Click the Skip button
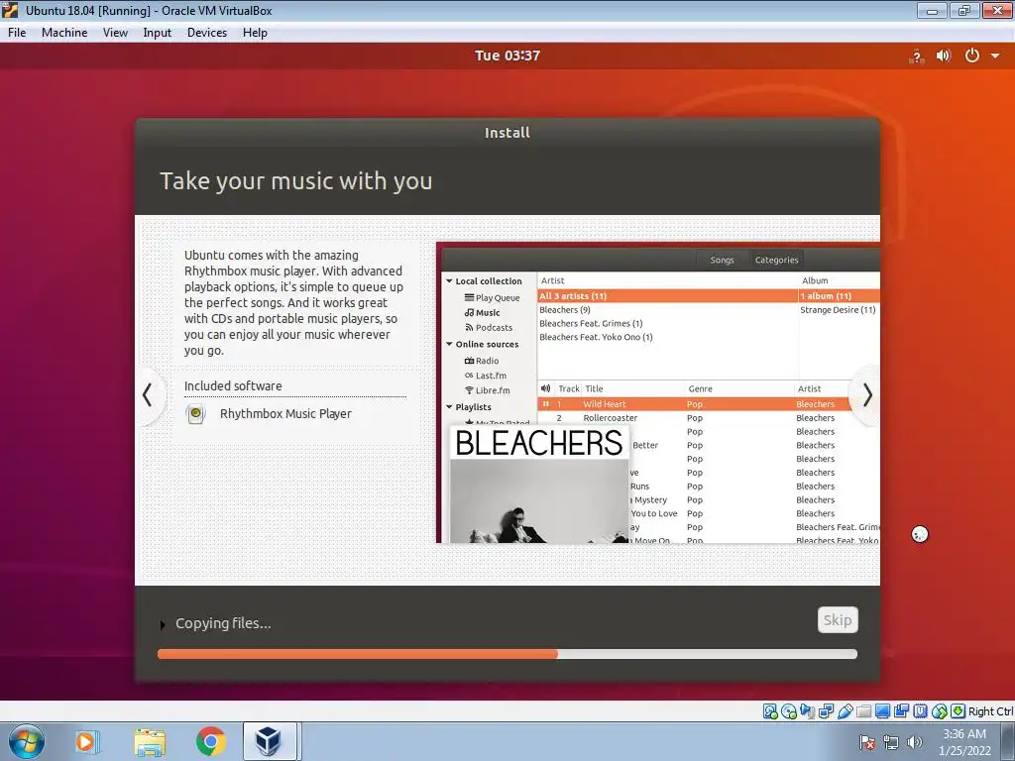The width and height of the screenshot is (1015, 761). [x=838, y=620]
